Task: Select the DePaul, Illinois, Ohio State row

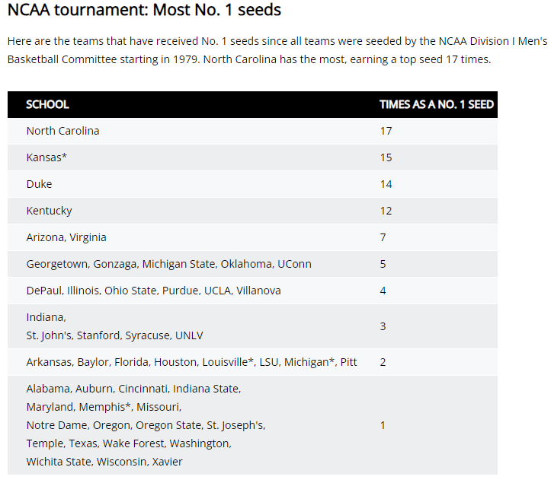Action: click(252, 291)
